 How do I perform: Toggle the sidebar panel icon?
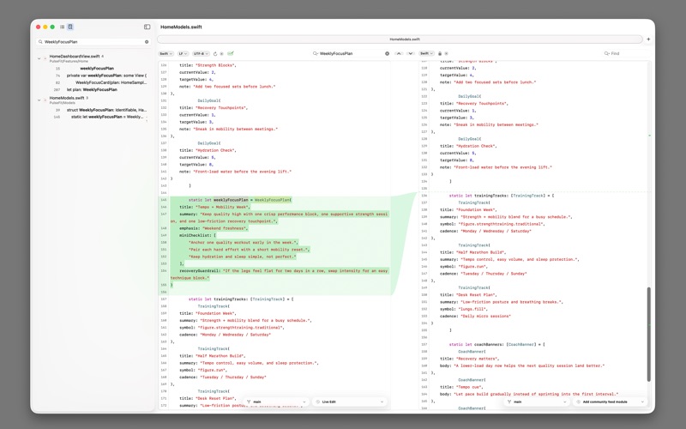click(x=147, y=27)
